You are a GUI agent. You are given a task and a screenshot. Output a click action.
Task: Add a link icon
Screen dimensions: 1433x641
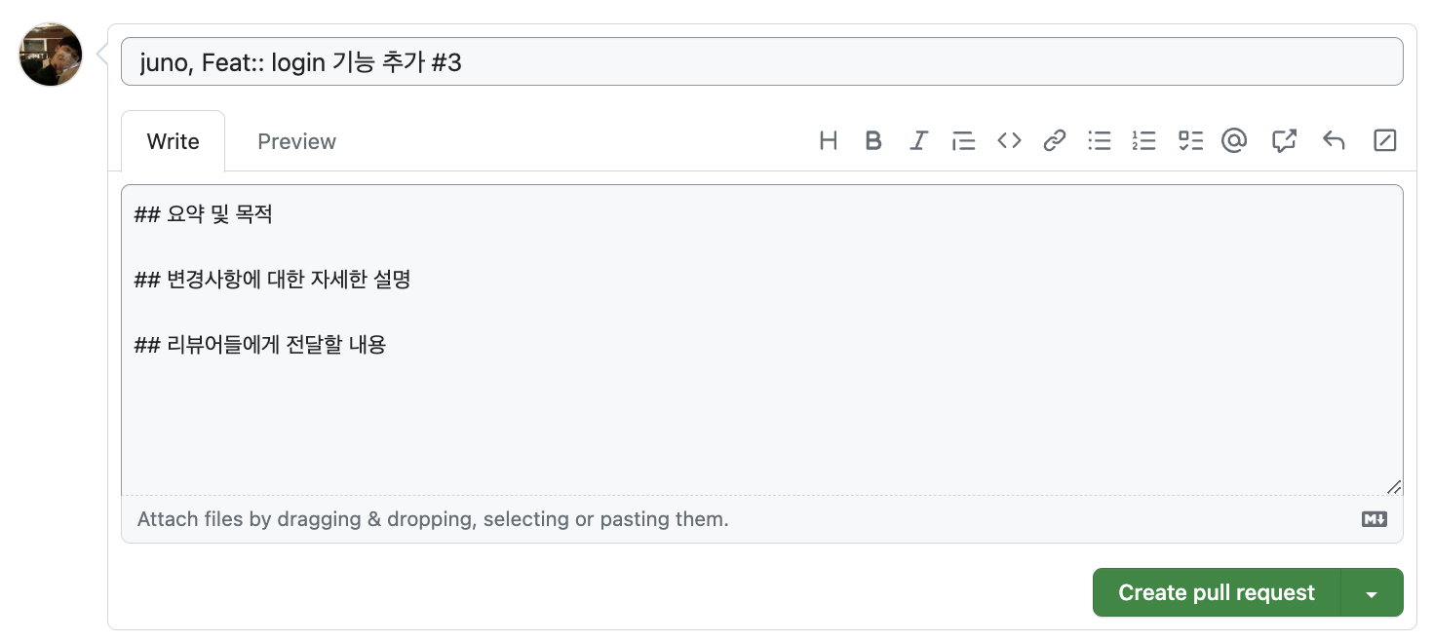click(x=1054, y=141)
